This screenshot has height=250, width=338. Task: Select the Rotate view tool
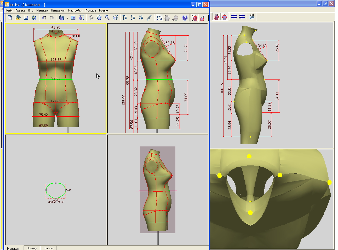[x=91, y=18]
